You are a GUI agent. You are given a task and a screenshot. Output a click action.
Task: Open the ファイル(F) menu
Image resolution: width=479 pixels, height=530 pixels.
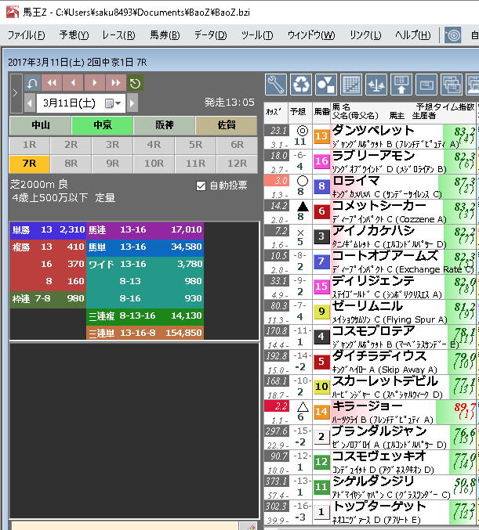[27, 34]
